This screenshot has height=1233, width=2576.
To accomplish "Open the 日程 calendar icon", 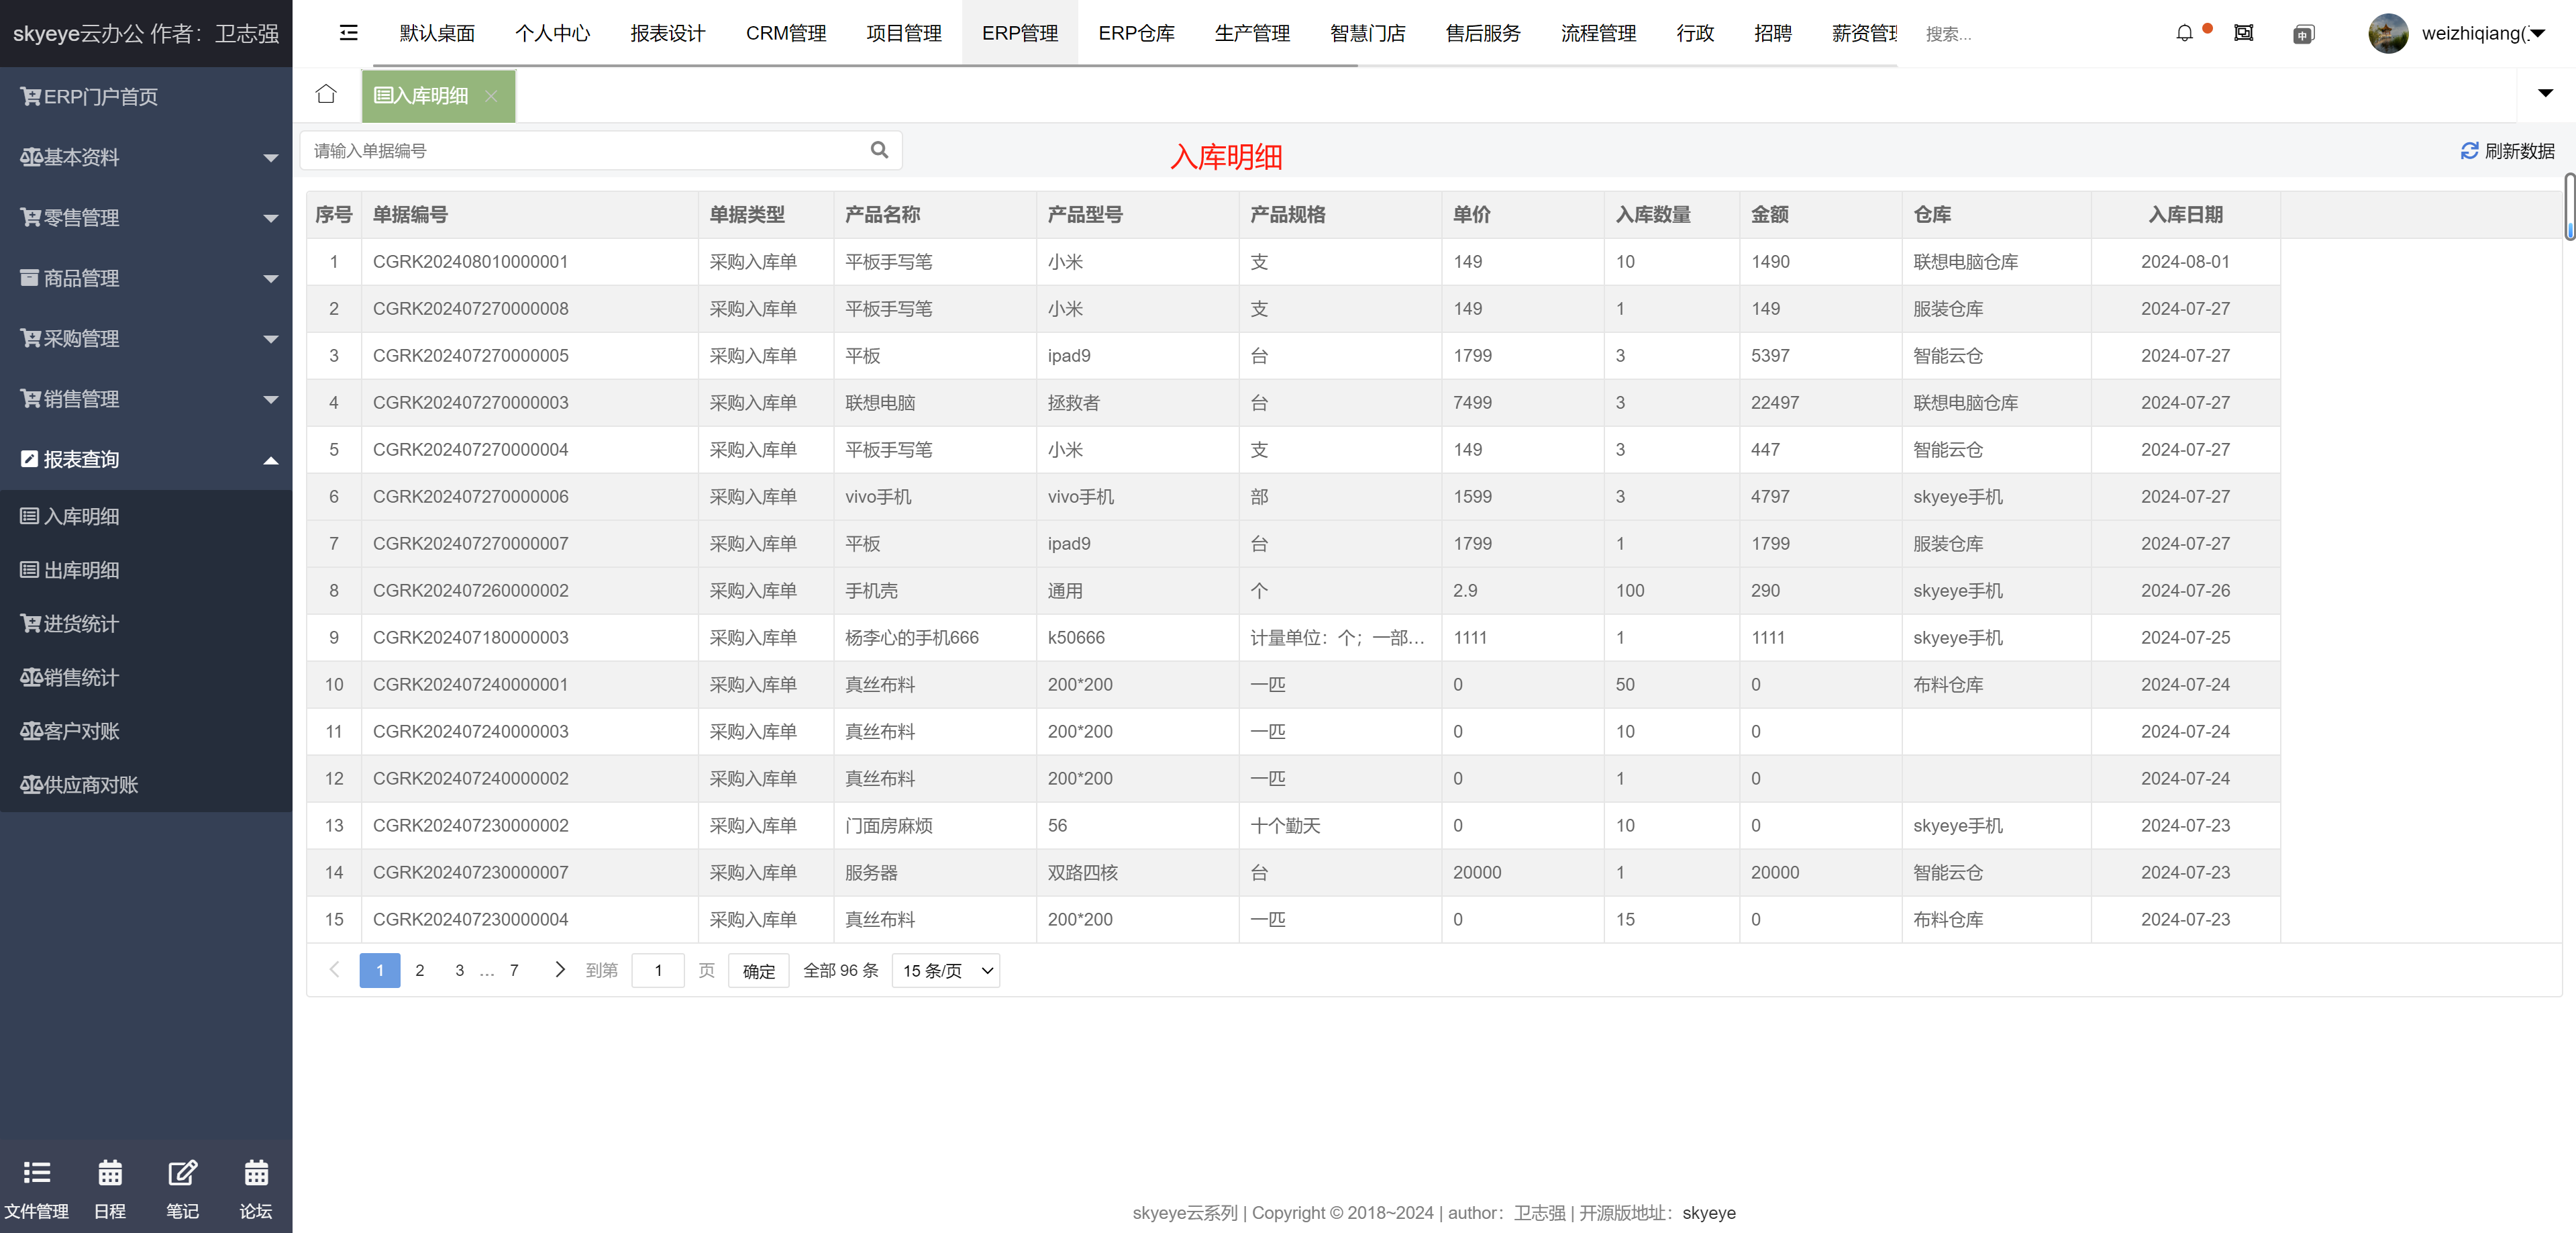I will pos(110,1188).
